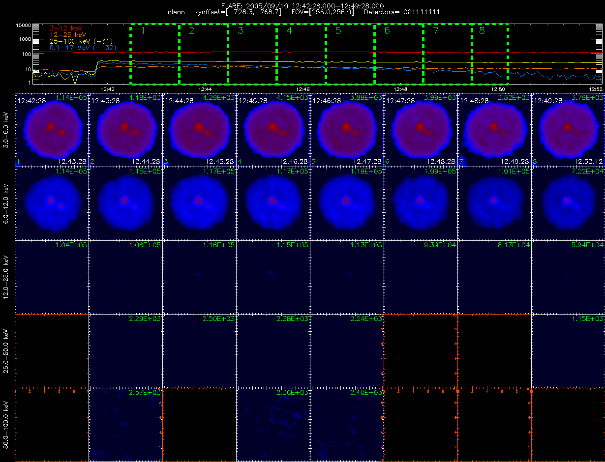Viewport: 605px width, 462px height.
Task: Click the interval 8 marker in the light curve
Action: point(482,31)
